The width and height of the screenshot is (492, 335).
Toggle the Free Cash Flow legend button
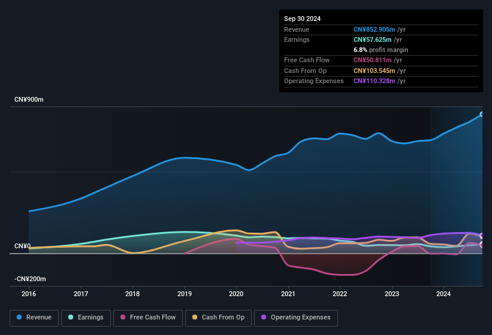pos(148,318)
